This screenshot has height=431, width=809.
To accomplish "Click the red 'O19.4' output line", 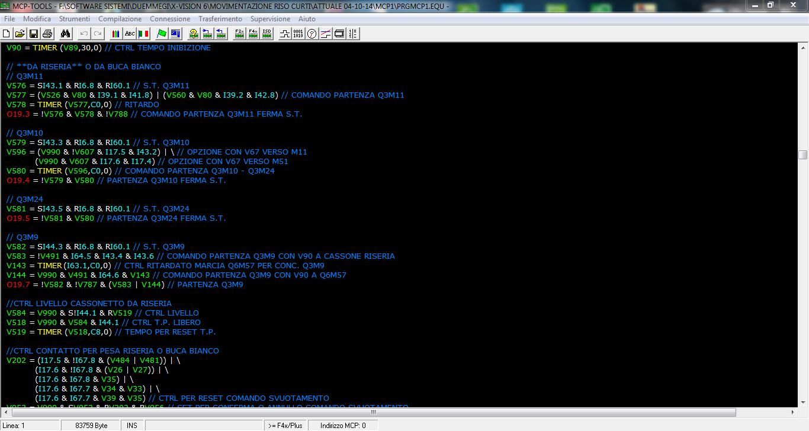I will pyautogui.click(x=116, y=181).
